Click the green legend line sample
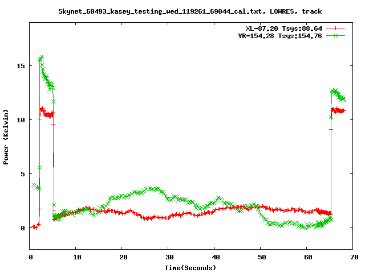The image size is (365, 273). coord(335,35)
